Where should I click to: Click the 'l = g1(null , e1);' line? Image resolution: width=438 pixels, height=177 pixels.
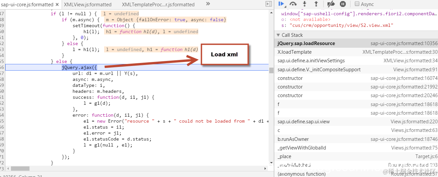(108, 145)
